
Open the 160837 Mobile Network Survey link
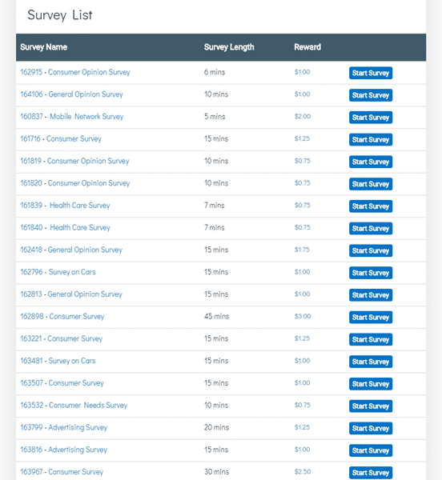pos(72,117)
